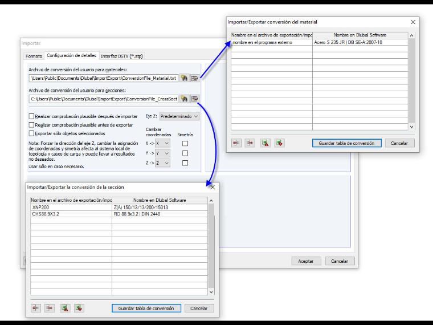The image size is (433, 325).
Task: Click export name column header in material table
Action: point(272,35)
